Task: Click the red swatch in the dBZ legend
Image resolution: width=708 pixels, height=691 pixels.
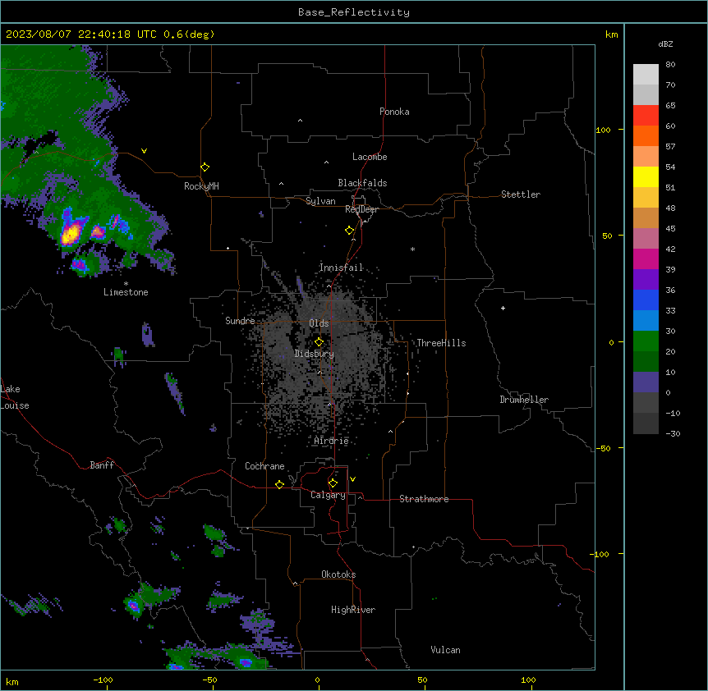Action: pos(646,115)
